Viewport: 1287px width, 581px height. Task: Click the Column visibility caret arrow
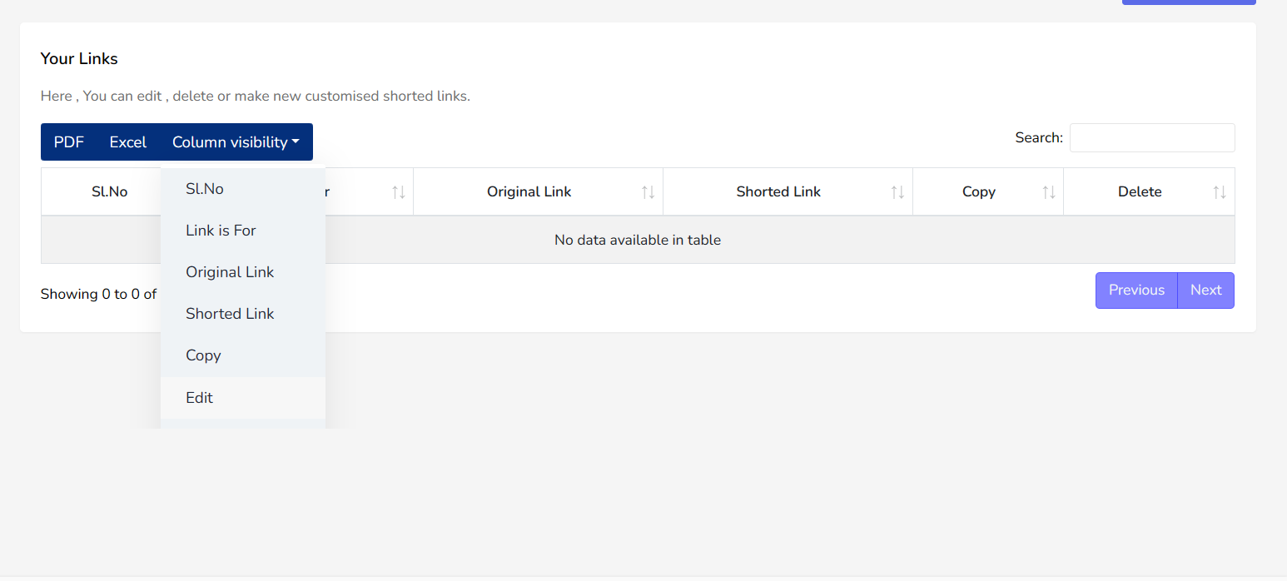pyautogui.click(x=296, y=142)
